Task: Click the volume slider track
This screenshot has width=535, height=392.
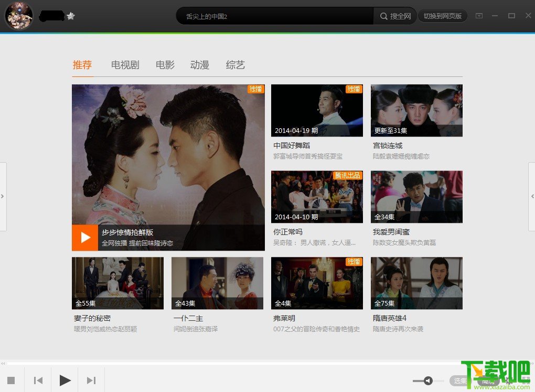Action: click(429, 381)
